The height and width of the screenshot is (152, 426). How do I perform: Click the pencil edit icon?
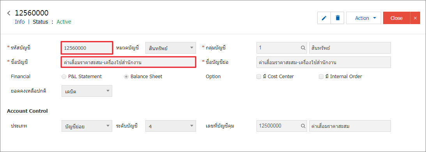[324, 18]
